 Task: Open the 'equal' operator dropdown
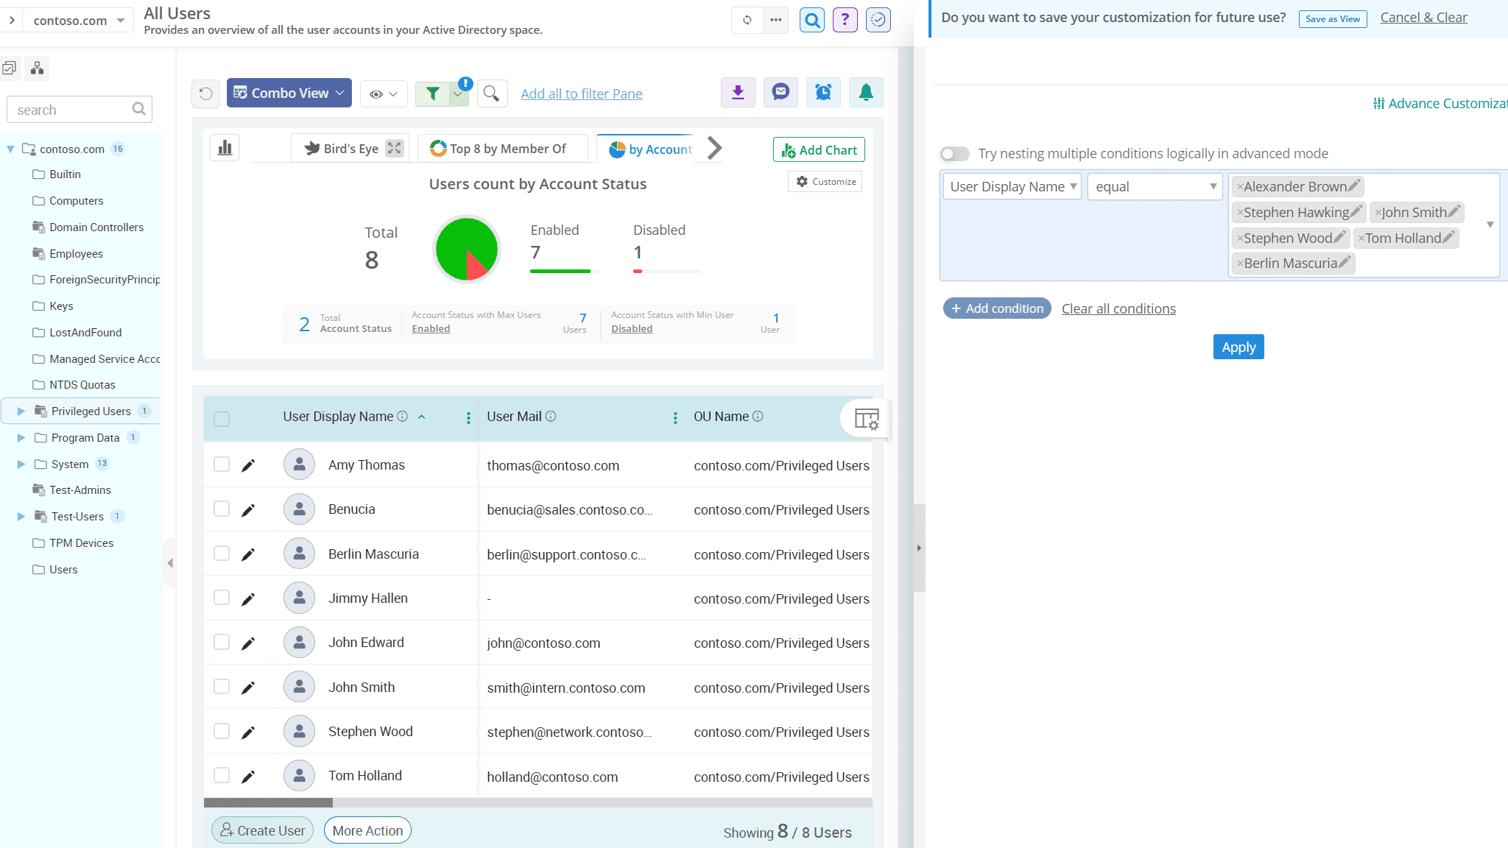pyautogui.click(x=1154, y=186)
